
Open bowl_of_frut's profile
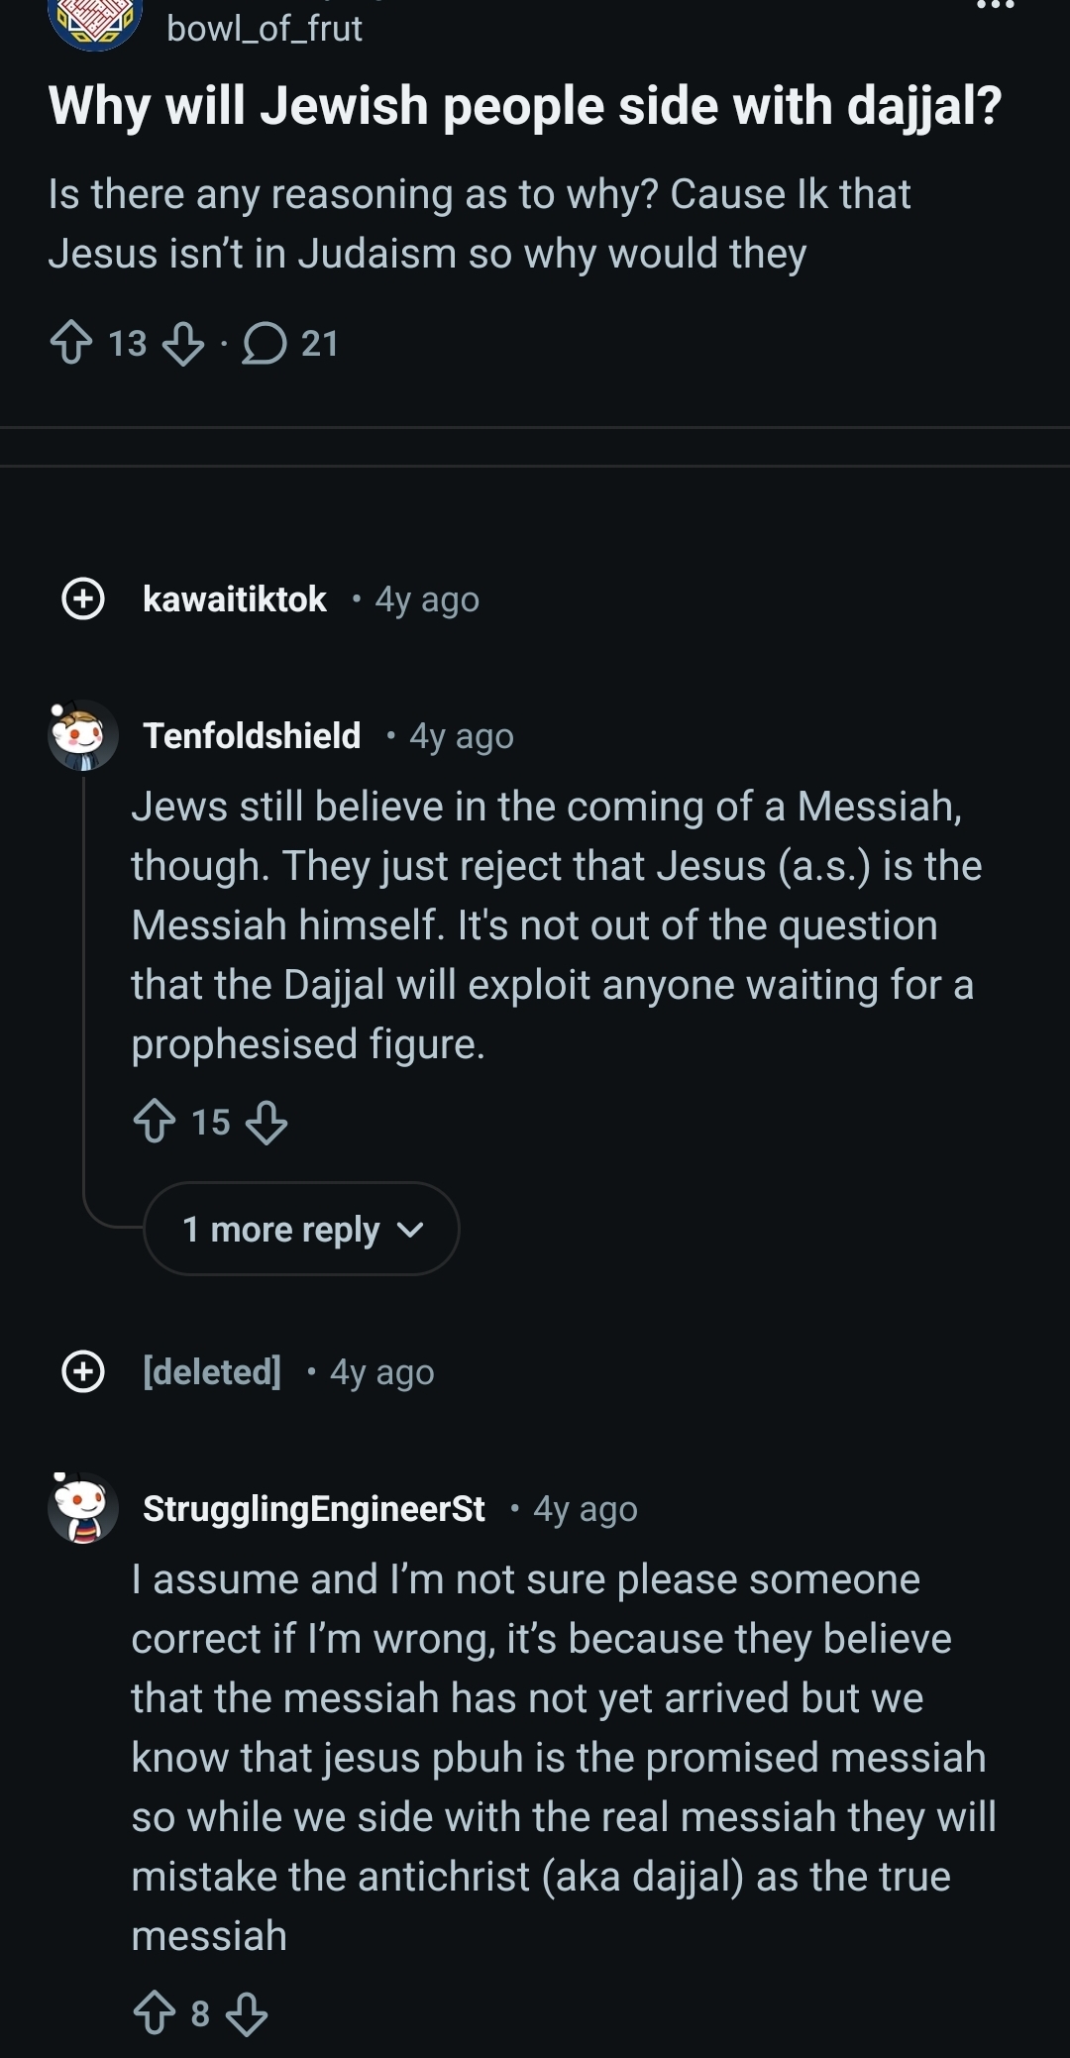(x=265, y=29)
